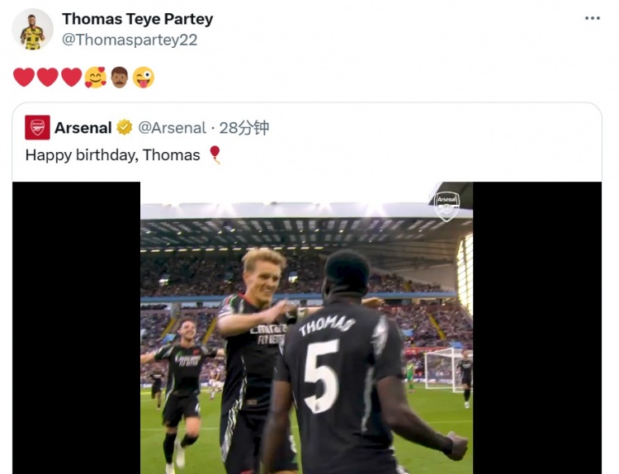Open the @Arsenal handle link
619x474 pixels.
click(172, 127)
